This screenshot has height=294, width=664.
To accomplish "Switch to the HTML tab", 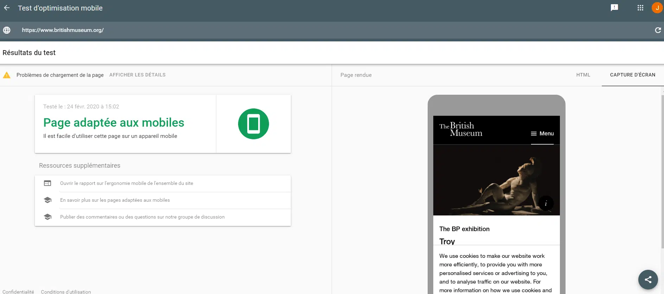I will click(x=583, y=75).
